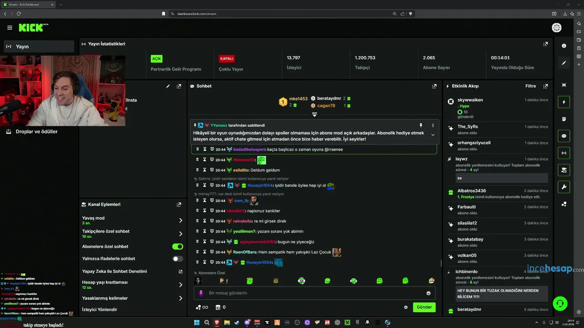Screen dimensions: 584x328
Task: Collapse the gift leaderboard with the arrow under mke1453
Action: coord(314,114)
